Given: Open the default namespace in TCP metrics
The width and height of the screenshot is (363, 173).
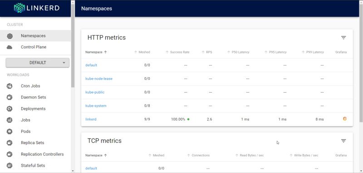Looking at the screenshot, I should 91,168.
